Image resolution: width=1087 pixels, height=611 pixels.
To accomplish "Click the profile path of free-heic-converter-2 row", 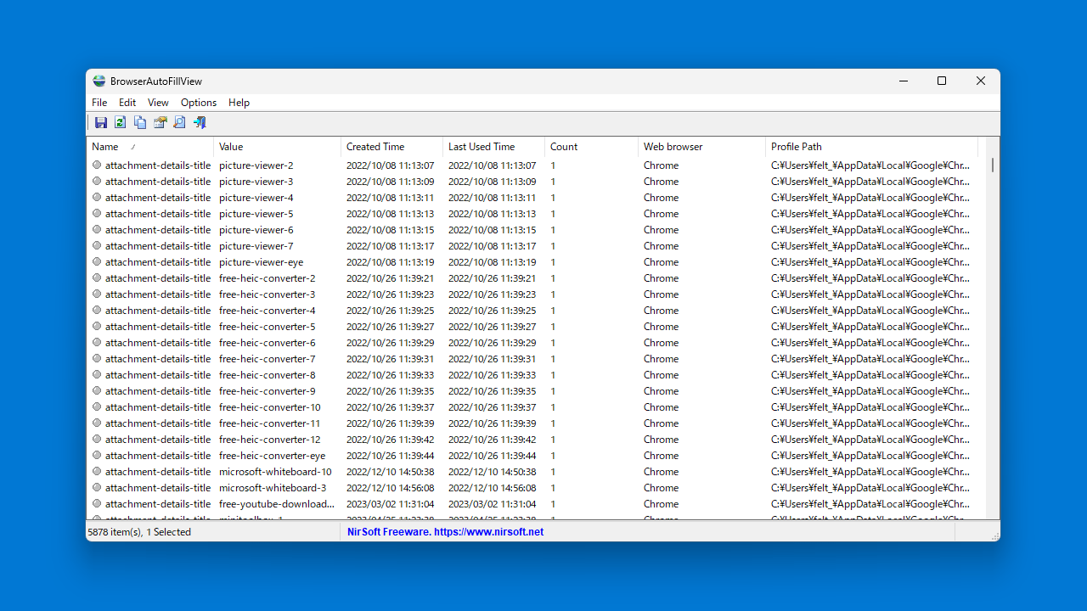I will (870, 278).
